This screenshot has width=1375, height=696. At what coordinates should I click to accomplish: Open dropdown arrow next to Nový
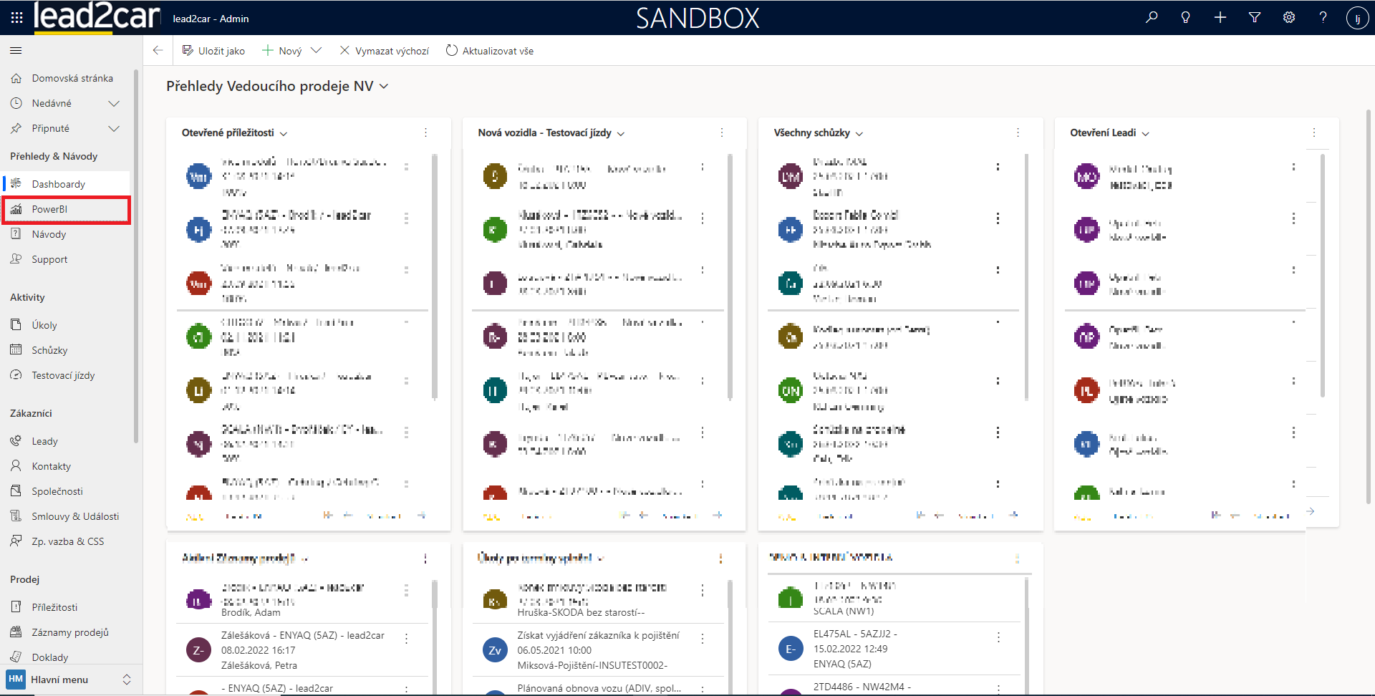316,51
